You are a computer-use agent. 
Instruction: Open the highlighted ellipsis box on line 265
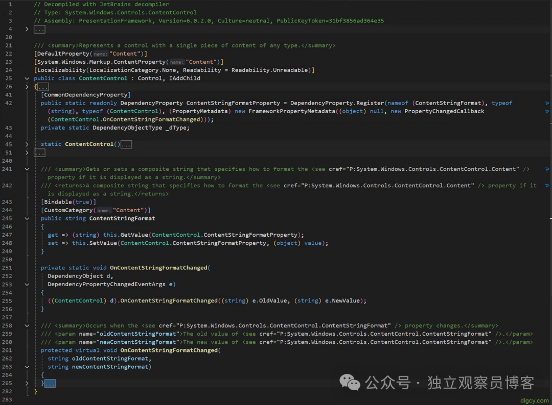(50, 383)
